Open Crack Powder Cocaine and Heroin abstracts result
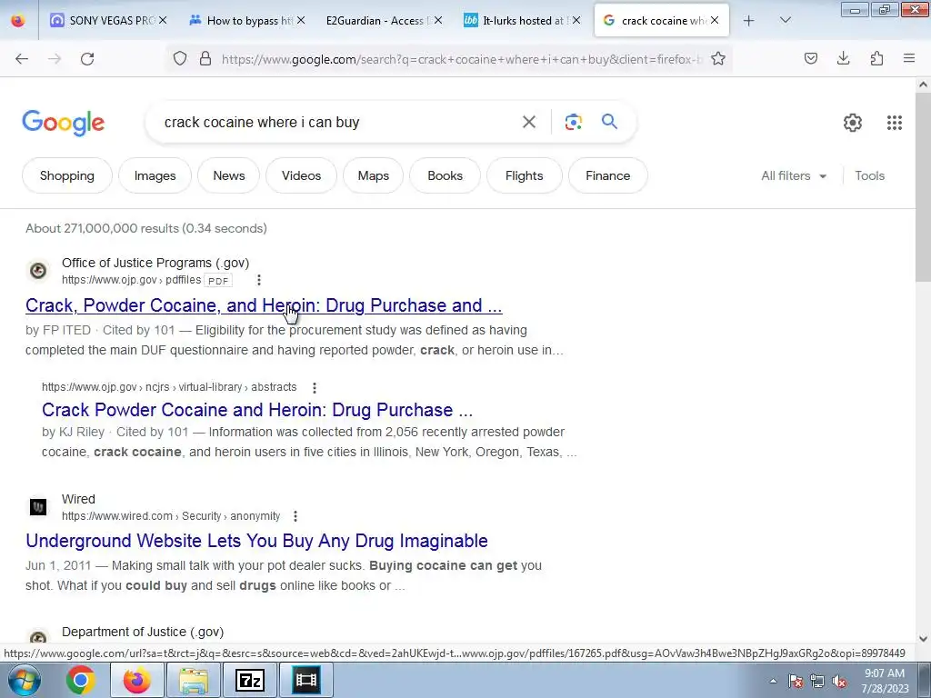Viewport: 931px width, 698px height. pos(257,410)
